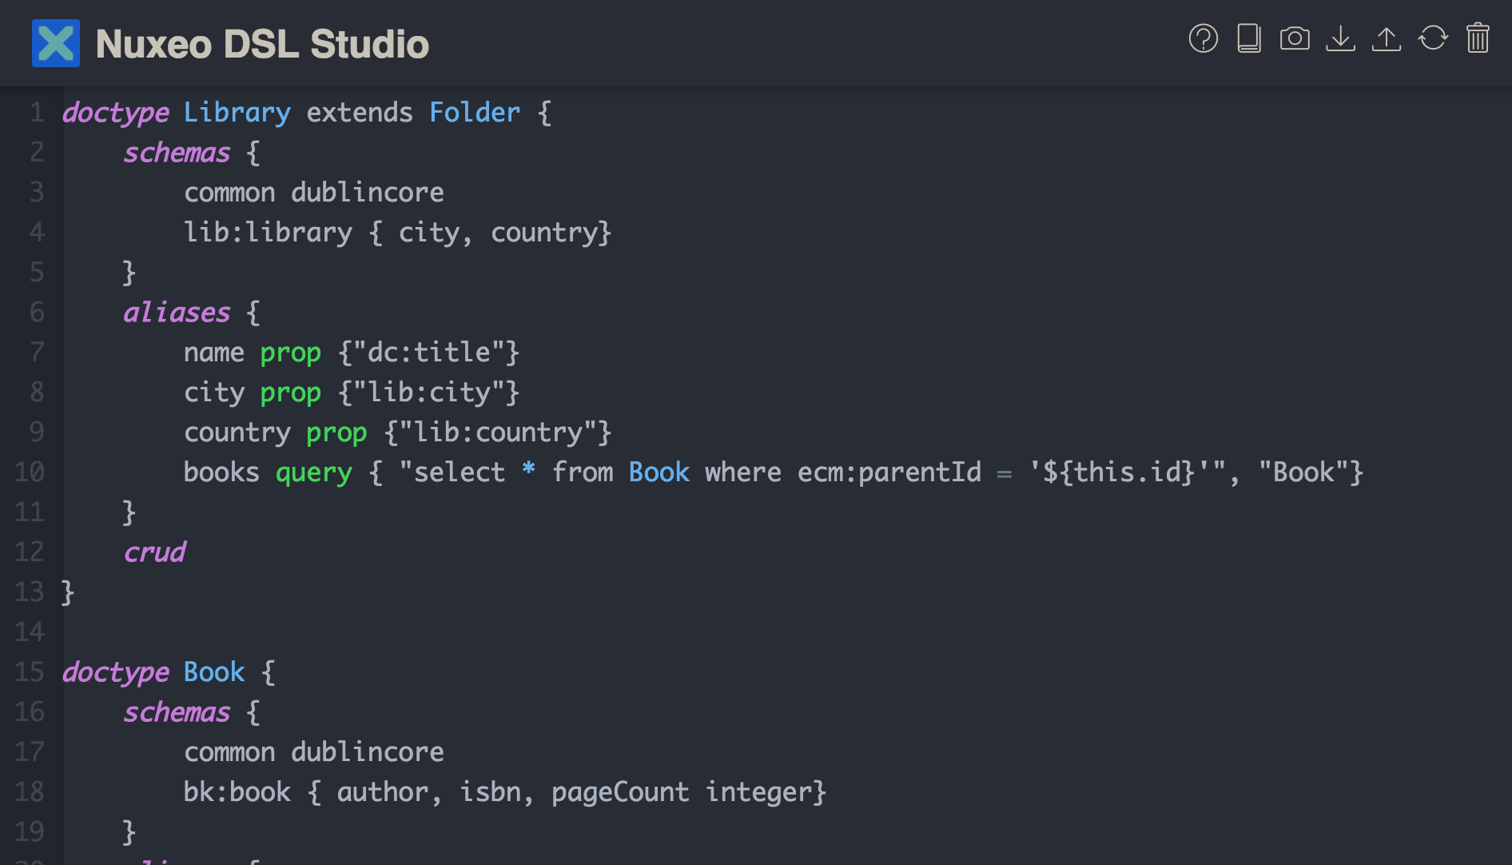The image size is (1512, 865).
Task: Click 'ecm:parentId' in the query
Action: (x=889, y=472)
